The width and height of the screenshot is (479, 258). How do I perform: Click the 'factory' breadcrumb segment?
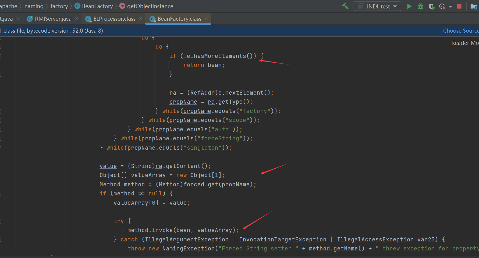pos(59,6)
